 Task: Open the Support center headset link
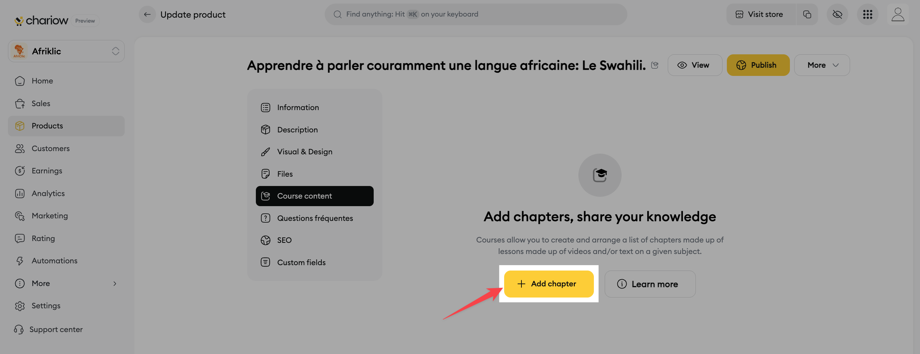tap(48, 330)
